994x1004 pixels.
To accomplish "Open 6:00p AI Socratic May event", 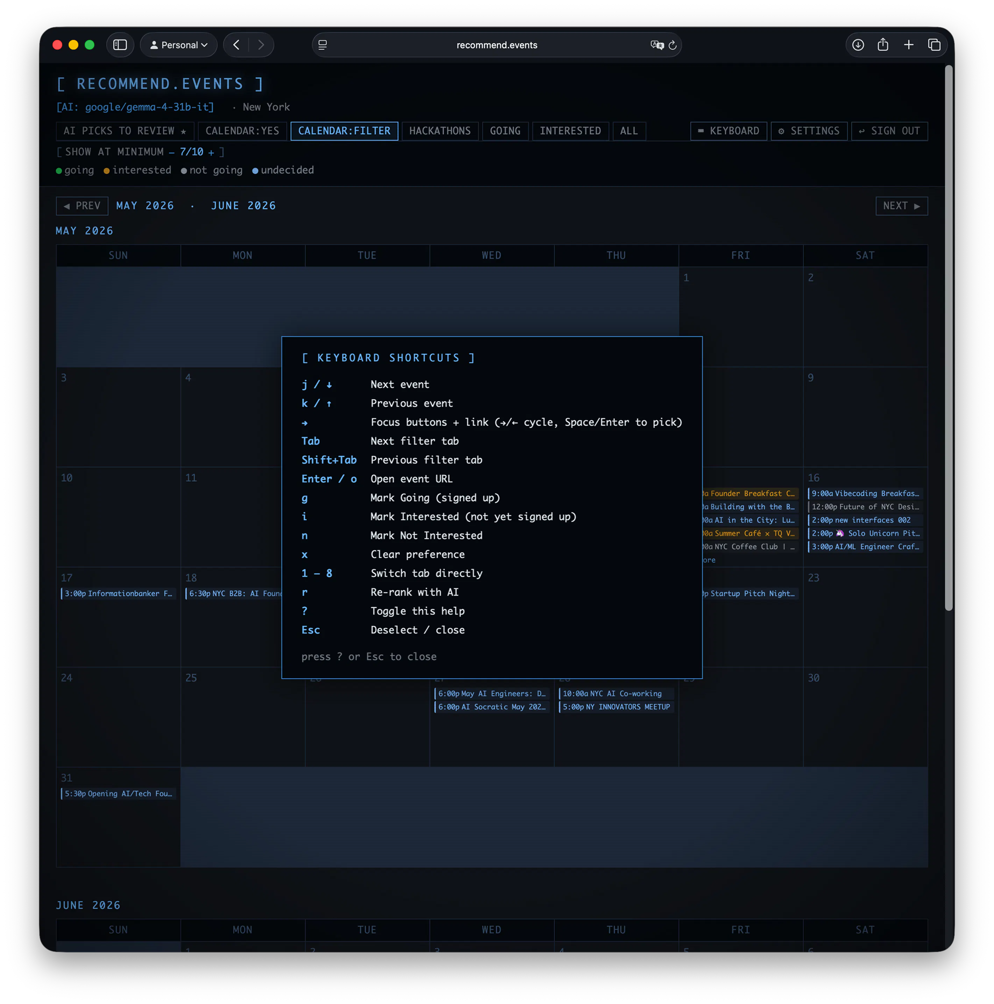I will click(491, 707).
